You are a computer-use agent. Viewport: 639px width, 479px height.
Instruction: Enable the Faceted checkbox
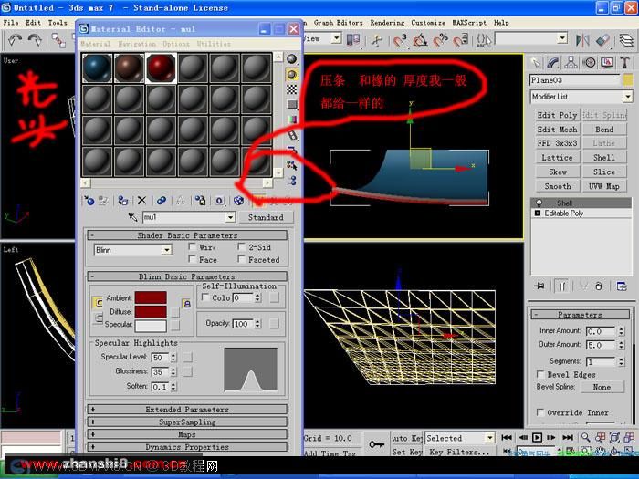pyautogui.click(x=242, y=259)
